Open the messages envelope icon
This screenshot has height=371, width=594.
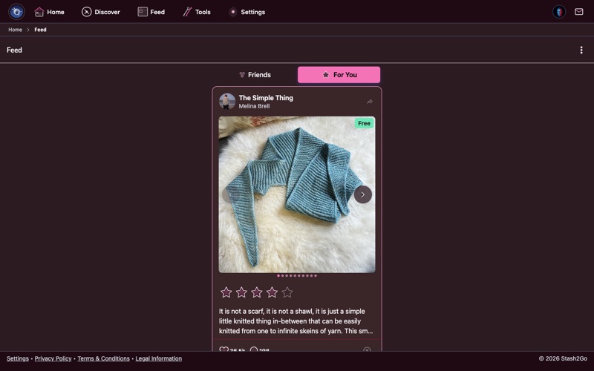pyautogui.click(x=578, y=12)
